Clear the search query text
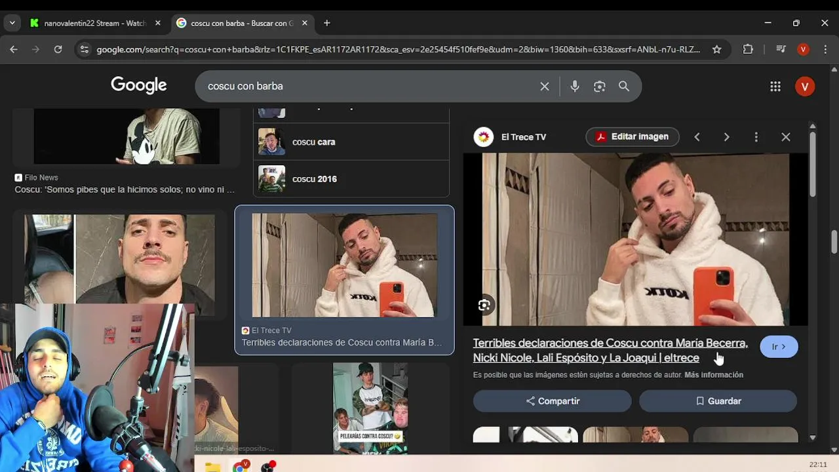The image size is (839, 472). click(544, 86)
